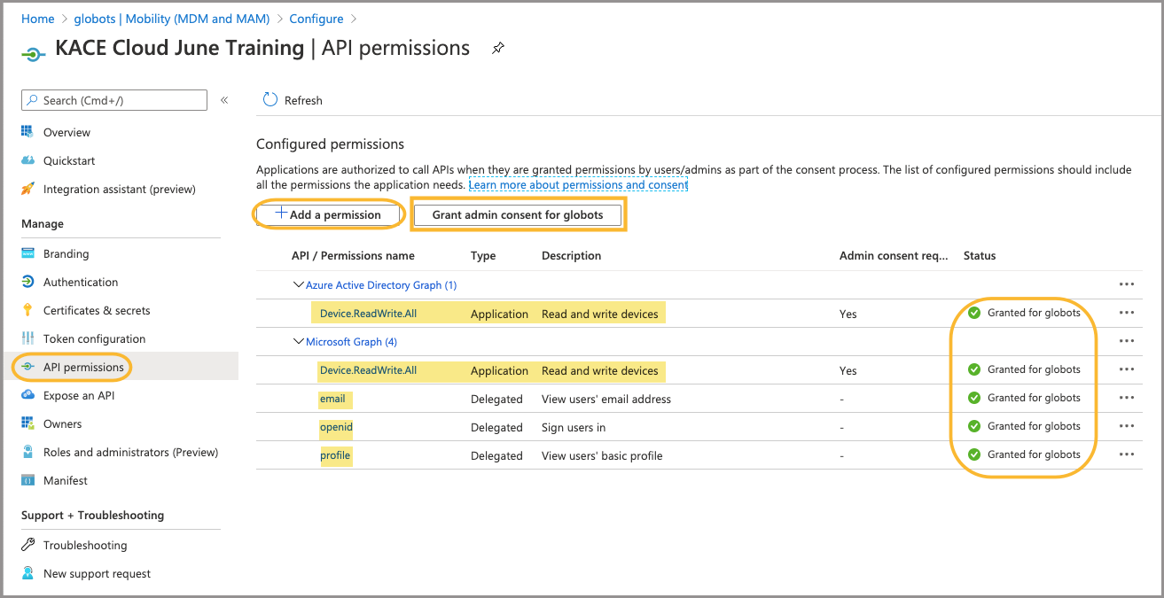Image resolution: width=1164 pixels, height=598 pixels.
Task: Click the Refresh icon in toolbar
Action: (x=270, y=100)
